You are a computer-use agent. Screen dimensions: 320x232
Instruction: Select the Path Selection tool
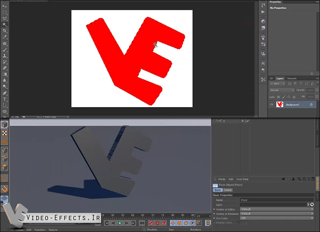[5, 105]
